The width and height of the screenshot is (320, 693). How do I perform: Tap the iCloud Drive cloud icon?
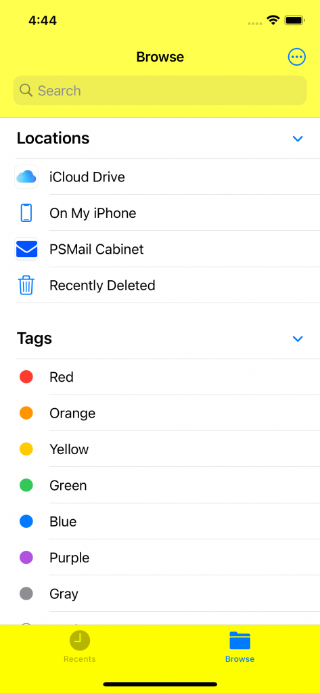click(26, 177)
